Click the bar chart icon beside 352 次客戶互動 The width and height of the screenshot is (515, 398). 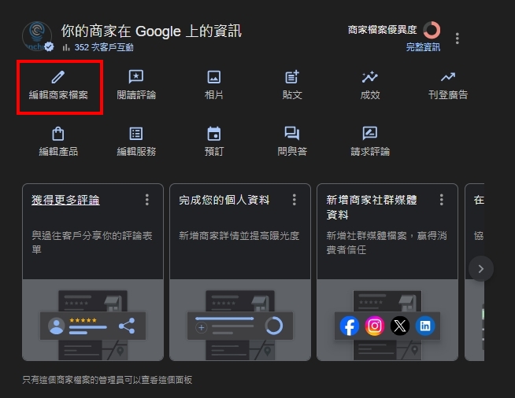coord(66,47)
